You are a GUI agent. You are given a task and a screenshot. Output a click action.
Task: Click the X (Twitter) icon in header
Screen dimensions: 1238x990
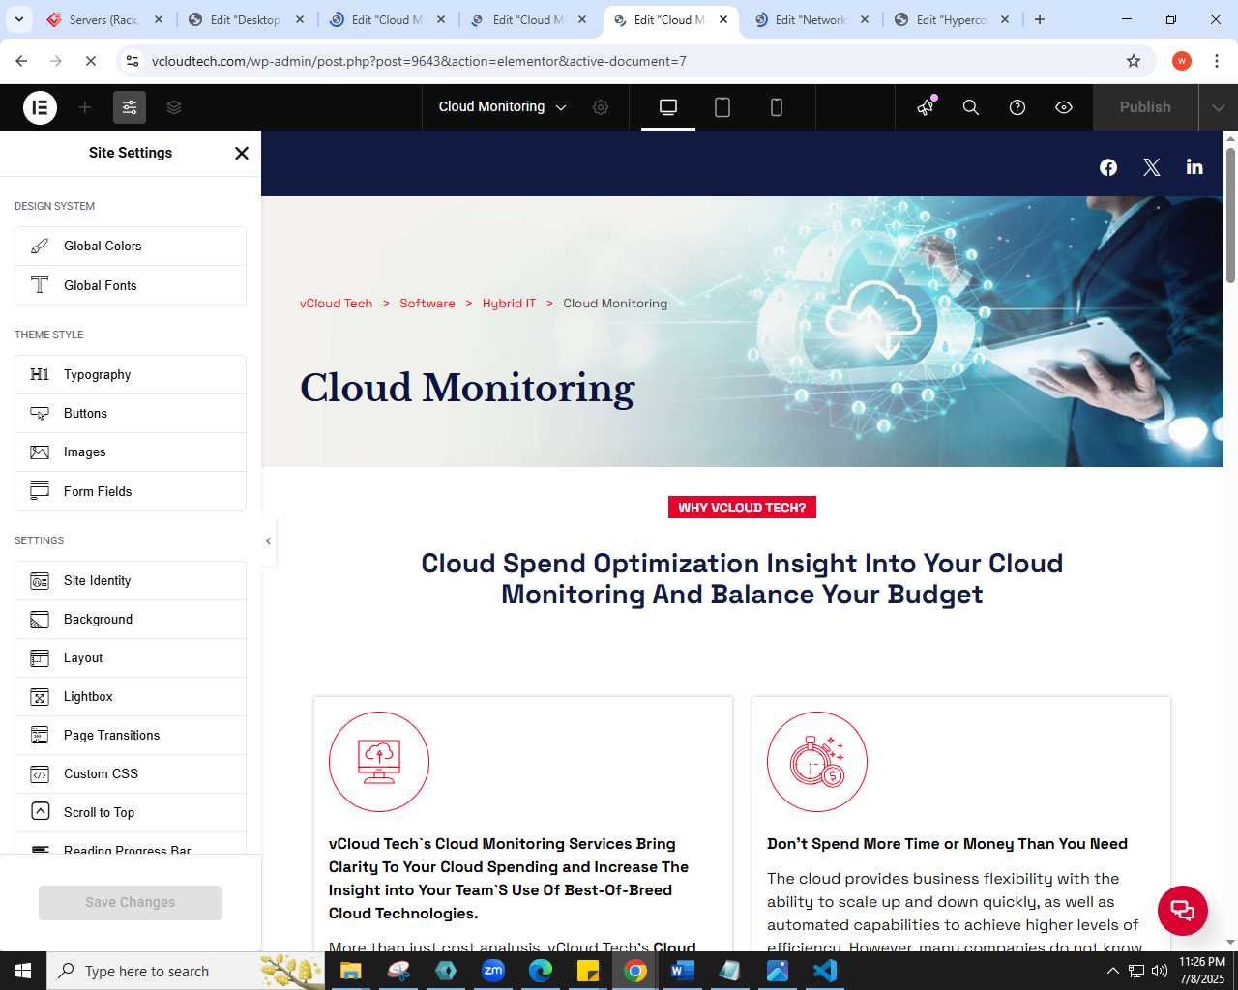click(1151, 167)
